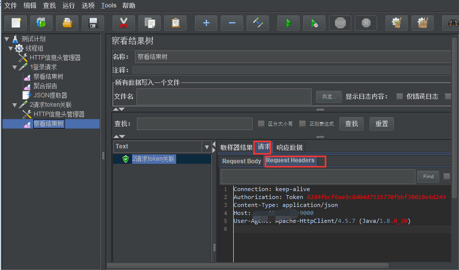Select HTTP信息头管理器 under 2请求token关联
The height and width of the screenshot is (270, 459).
pos(59,114)
